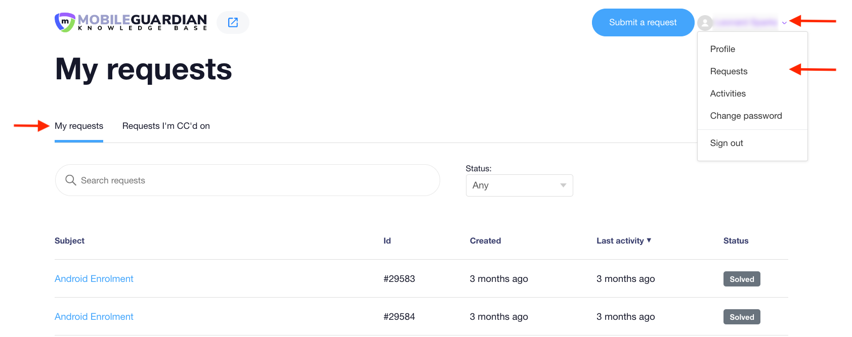Select Profile from user menu
The image size is (852, 337).
[722, 49]
